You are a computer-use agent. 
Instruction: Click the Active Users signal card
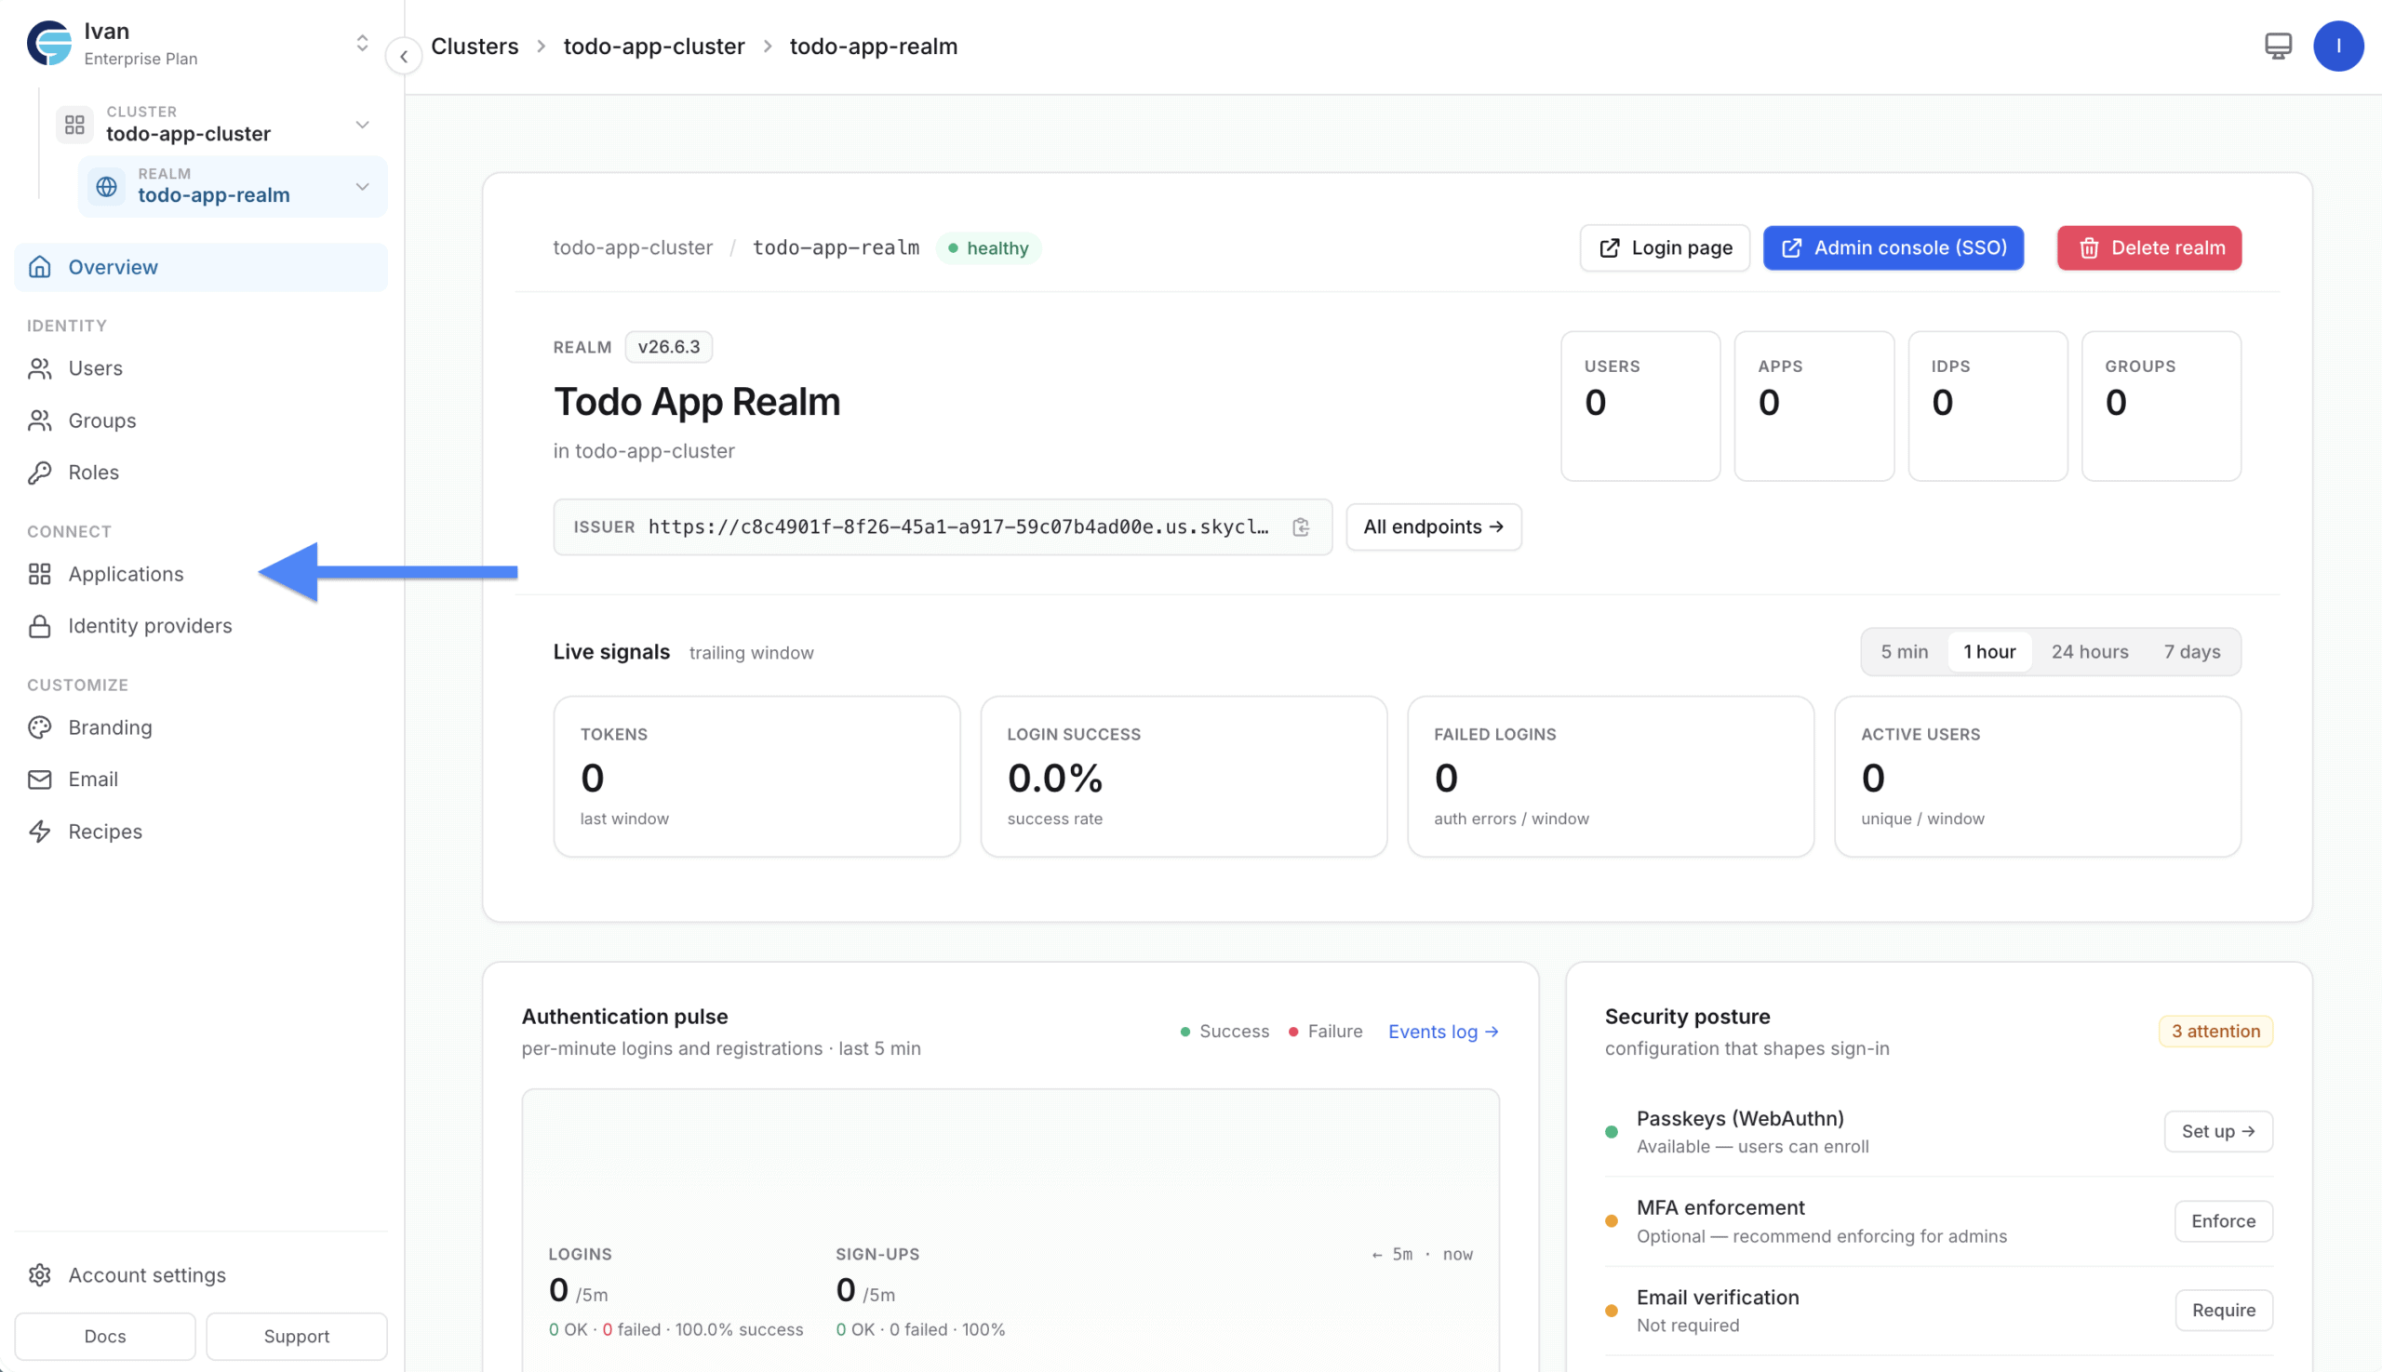(x=2037, y=777)
